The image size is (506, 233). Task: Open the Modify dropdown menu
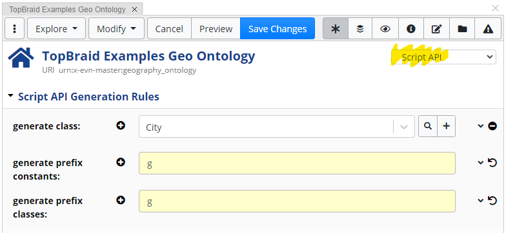point(116,28)
